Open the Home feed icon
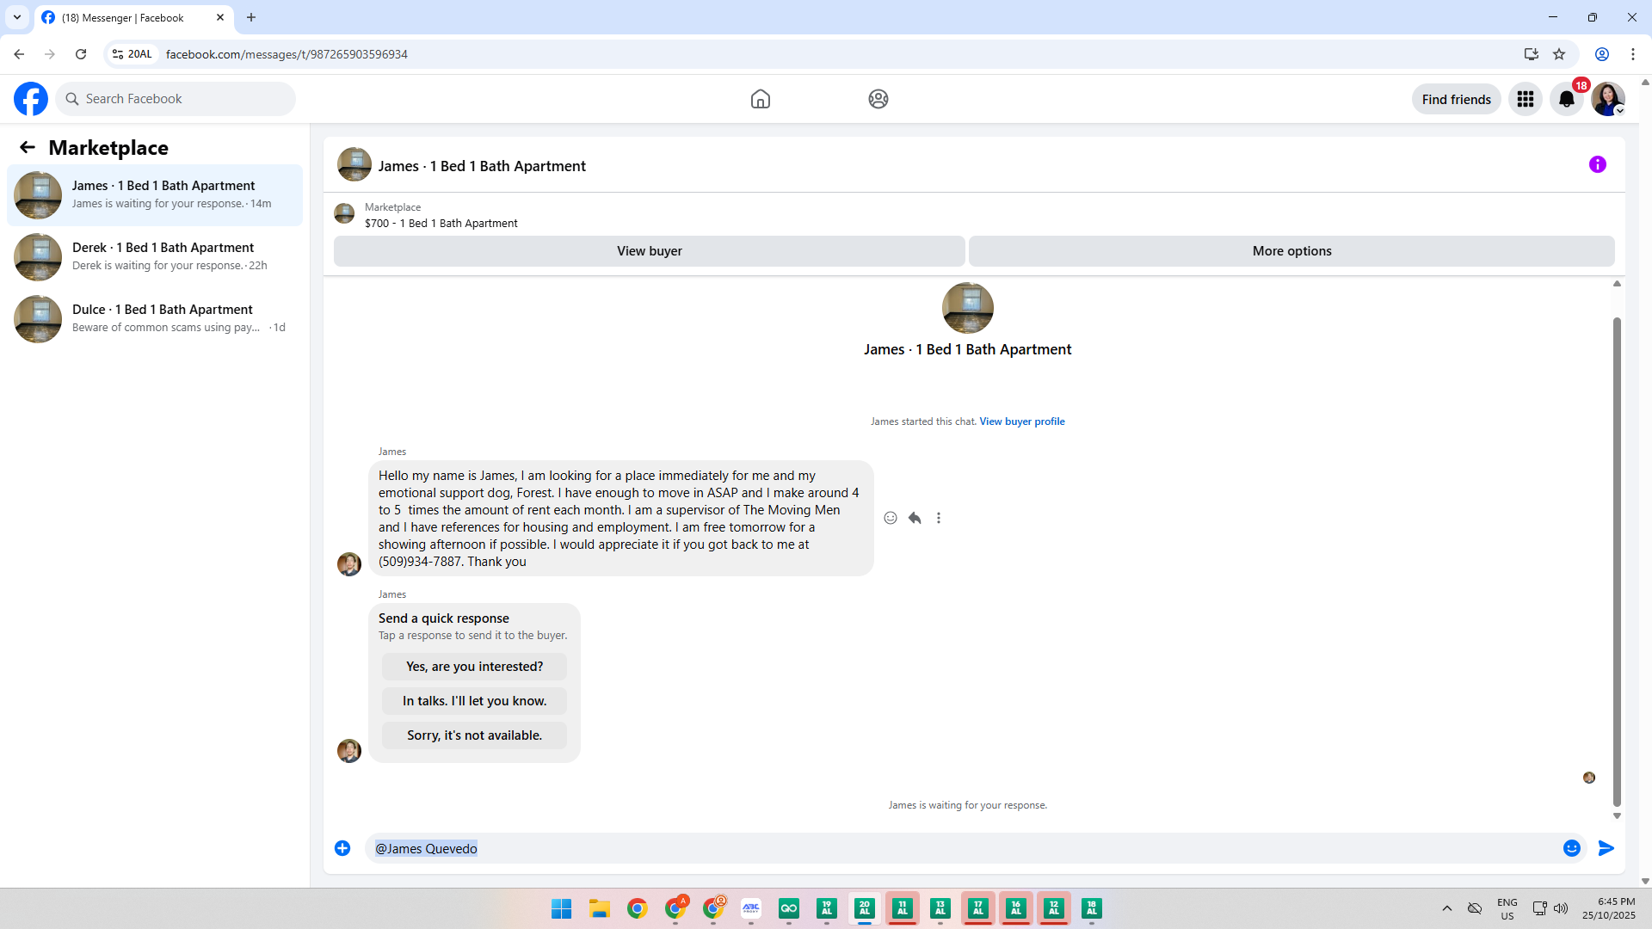The height and width of the screenshot is (929, 1652). (x=760, y=99)
